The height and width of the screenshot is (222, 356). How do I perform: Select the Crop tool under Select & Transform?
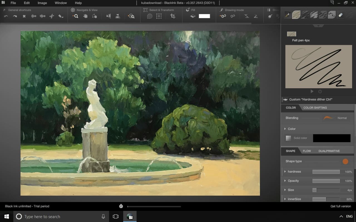click(x=173, y=16)
